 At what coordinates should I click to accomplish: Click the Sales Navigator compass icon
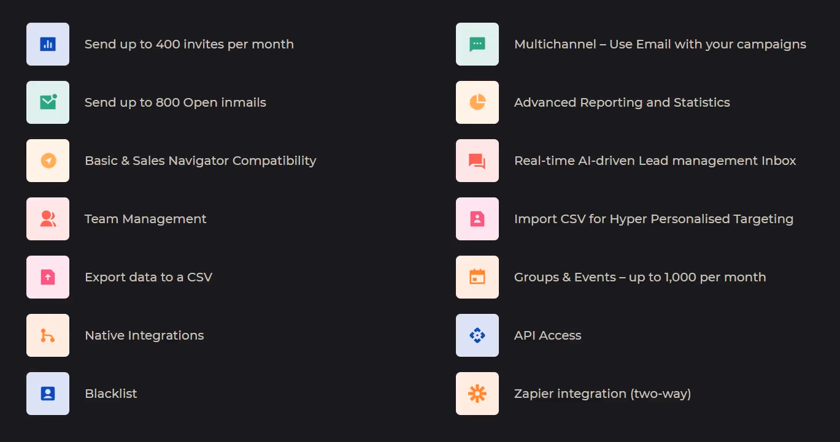[47, 160]
